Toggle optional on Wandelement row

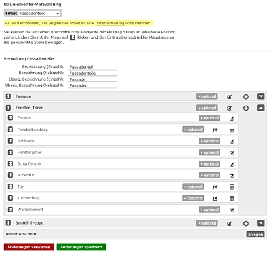[x=209, y=210]
